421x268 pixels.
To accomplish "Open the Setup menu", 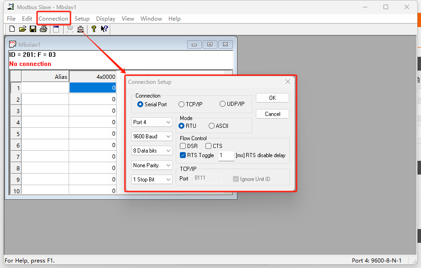I will (82, 19).
